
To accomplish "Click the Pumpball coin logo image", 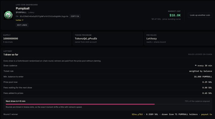I will [8, 15].
